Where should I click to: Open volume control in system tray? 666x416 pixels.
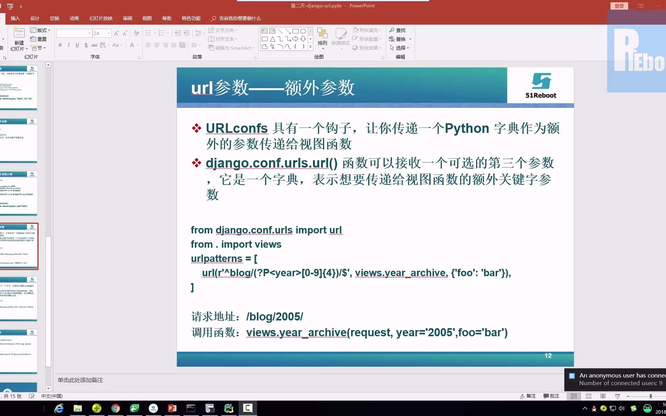(622, 408)
